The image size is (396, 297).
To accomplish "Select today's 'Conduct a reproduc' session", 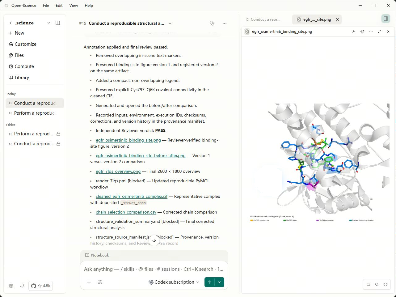I will click(35, 103).
